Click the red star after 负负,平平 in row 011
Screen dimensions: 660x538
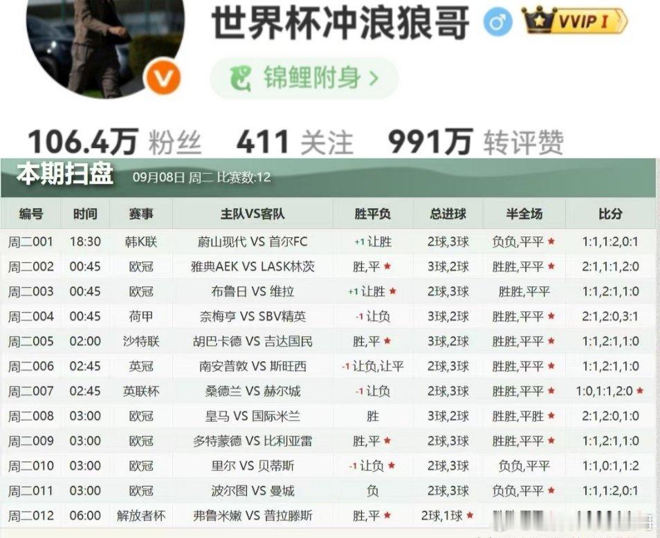(x=551, y=490)
